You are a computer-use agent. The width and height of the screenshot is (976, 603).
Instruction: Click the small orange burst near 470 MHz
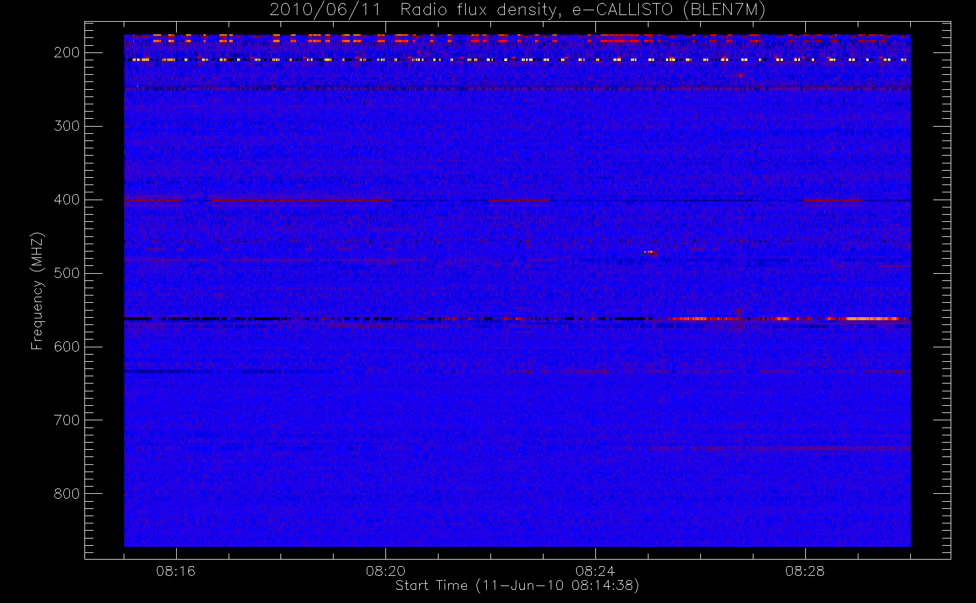click(x=650, y=252)
